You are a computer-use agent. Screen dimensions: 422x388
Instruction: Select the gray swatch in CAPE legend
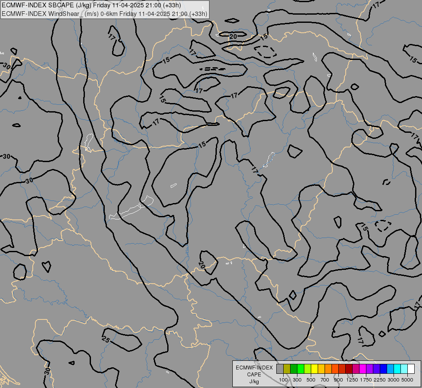pos(280,369)
